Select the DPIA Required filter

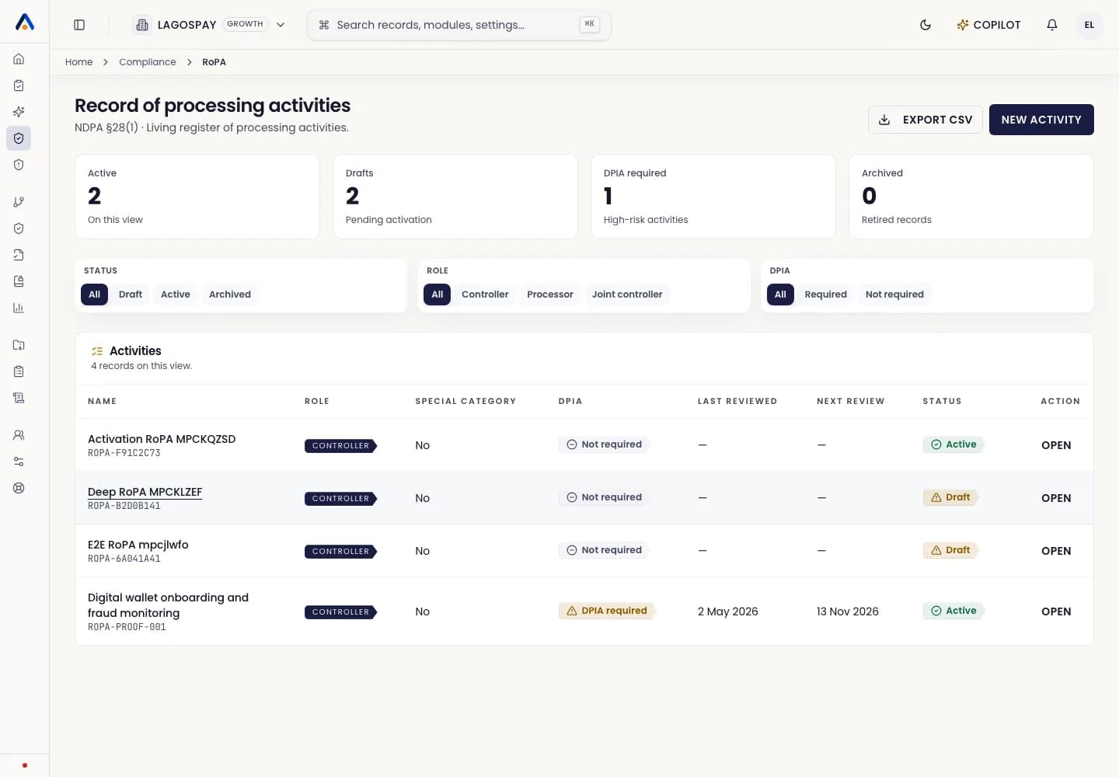825,294
